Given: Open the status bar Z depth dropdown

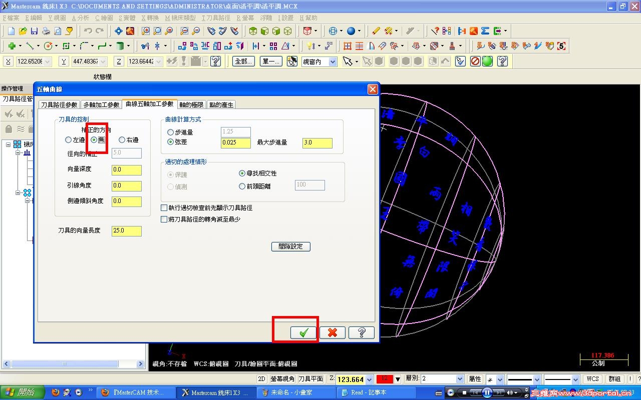Looking at the screenshot, I should pyautogui.click(x=369, y=379).
